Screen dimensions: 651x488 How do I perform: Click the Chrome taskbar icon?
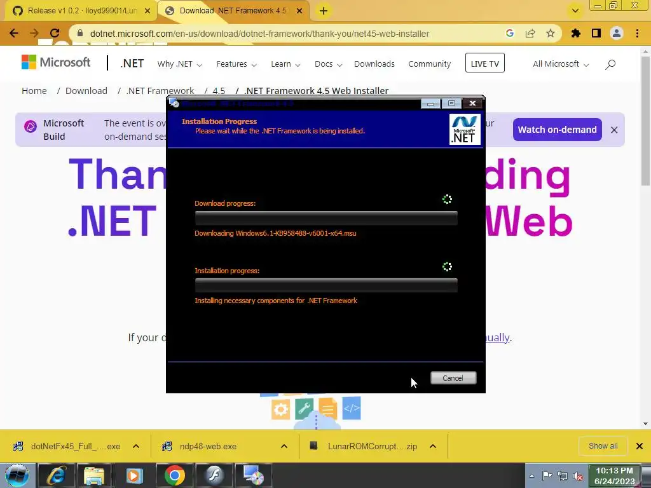pos(174,476)
